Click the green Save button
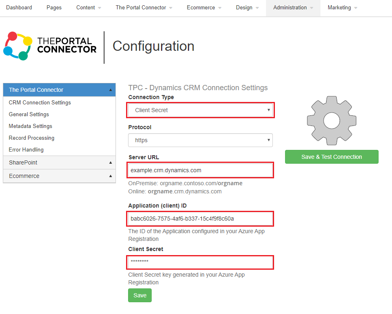The image size is (392, 314). pyautogui.click(x=140, y=295)
